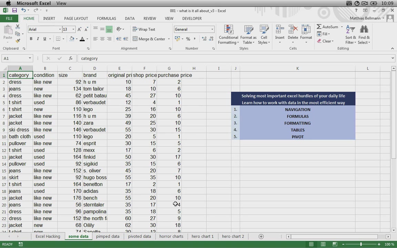Click the Accounting Number Format icon
Screen dimensions: 397x248
click(x=177, y=39)
